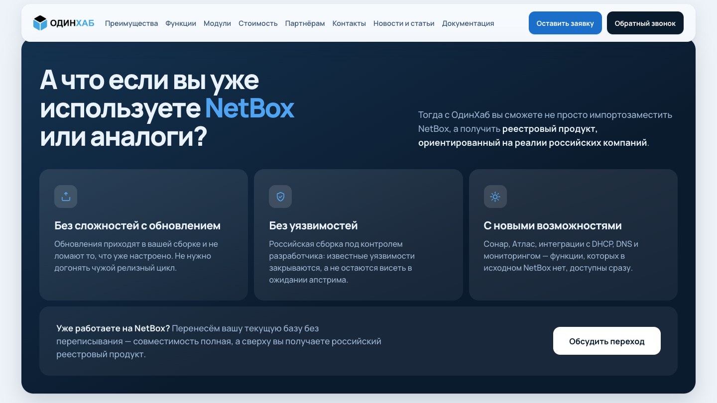Click the 'или аналоги?' heading line
Image resolution: width=717 pixels, height=403 pixels.
point(123,136)
